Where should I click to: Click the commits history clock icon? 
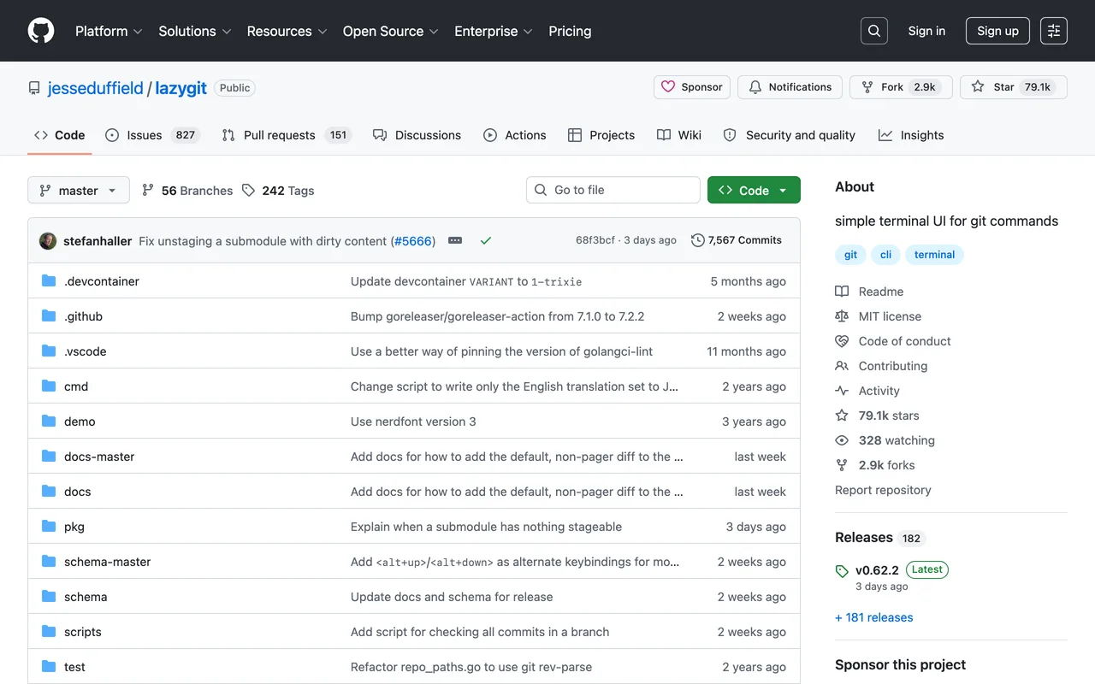(698, 240)
